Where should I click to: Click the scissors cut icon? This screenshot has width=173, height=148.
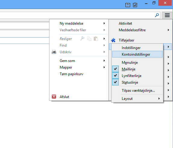click(82, 39)
